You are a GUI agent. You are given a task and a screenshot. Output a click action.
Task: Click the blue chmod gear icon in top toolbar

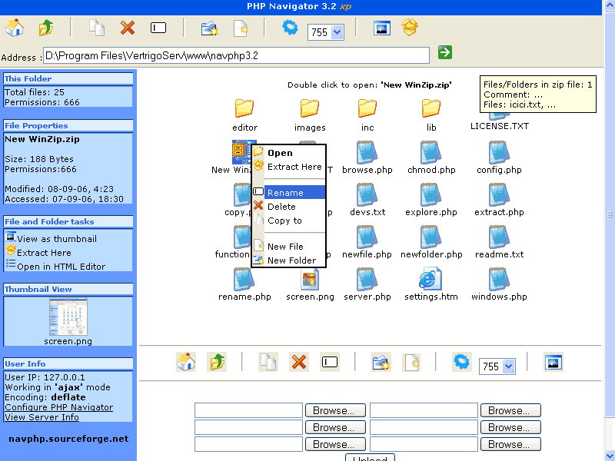coord(291,28)
